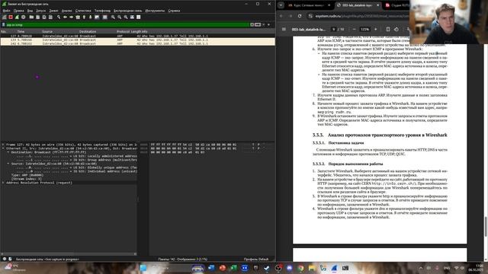Reload the browser page
The height and width of the screenshot is (274, 488).
click(300, 16)
